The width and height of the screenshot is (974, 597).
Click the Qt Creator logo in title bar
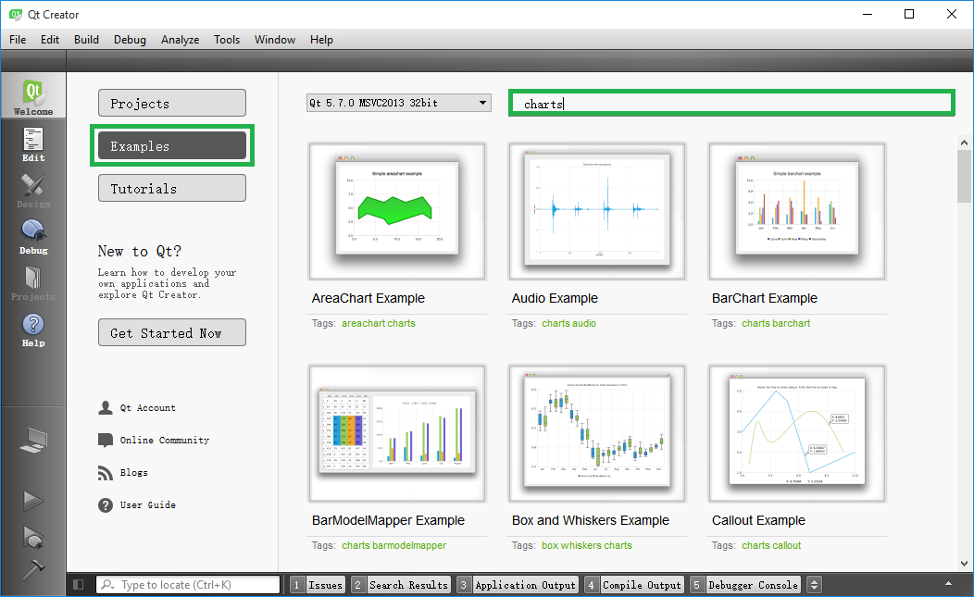point(15,14)
